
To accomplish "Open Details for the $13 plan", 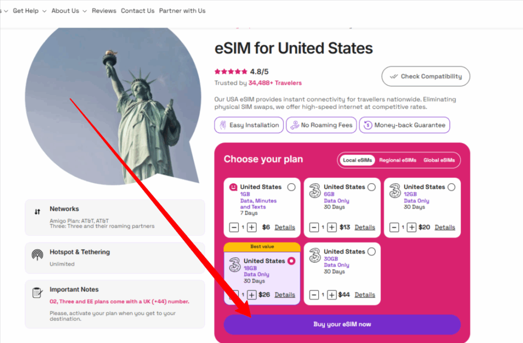I will click(x=365, y=227).
